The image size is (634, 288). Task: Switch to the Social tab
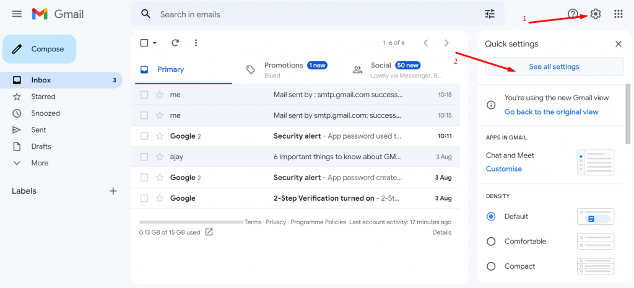397,69
